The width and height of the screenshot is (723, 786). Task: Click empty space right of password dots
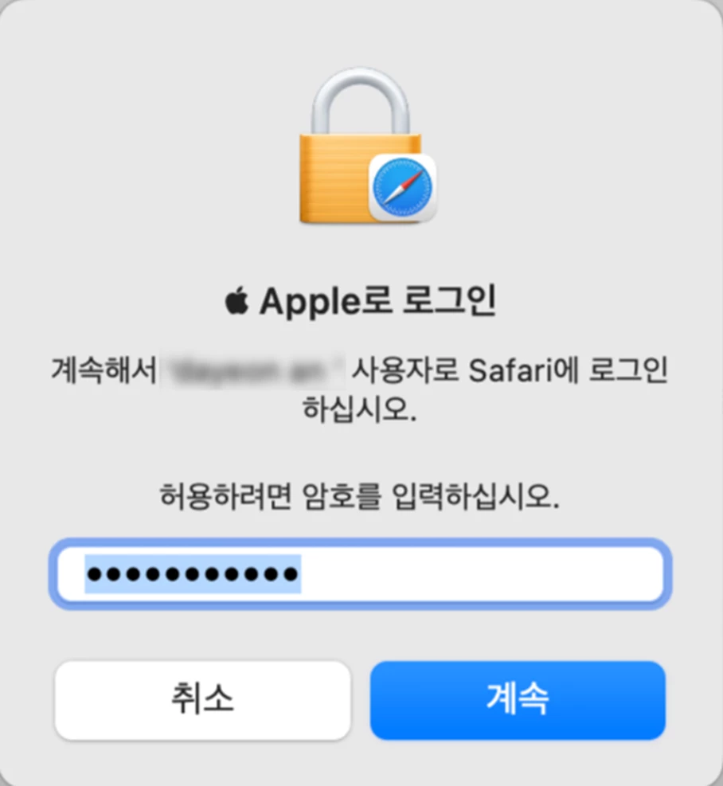pyautogui.click(x=481, y=574)
